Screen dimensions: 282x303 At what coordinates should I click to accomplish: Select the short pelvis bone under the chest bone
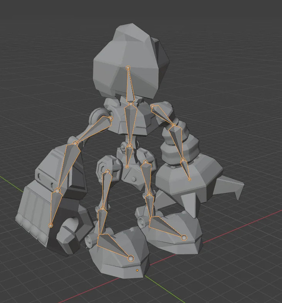128,156
